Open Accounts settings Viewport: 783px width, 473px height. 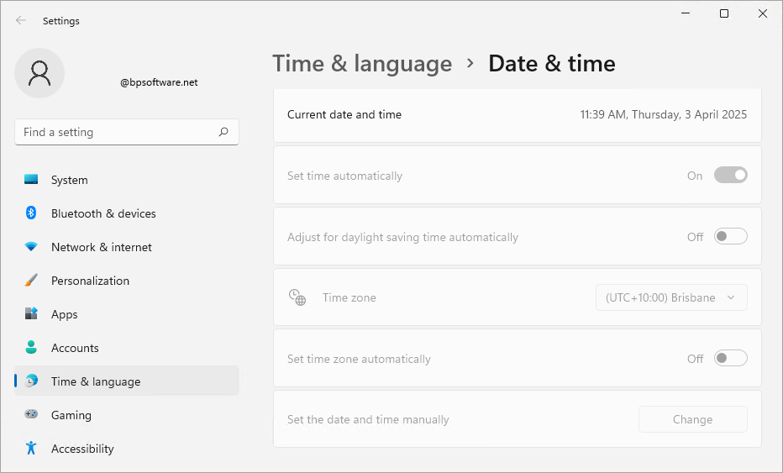(127, 348)
